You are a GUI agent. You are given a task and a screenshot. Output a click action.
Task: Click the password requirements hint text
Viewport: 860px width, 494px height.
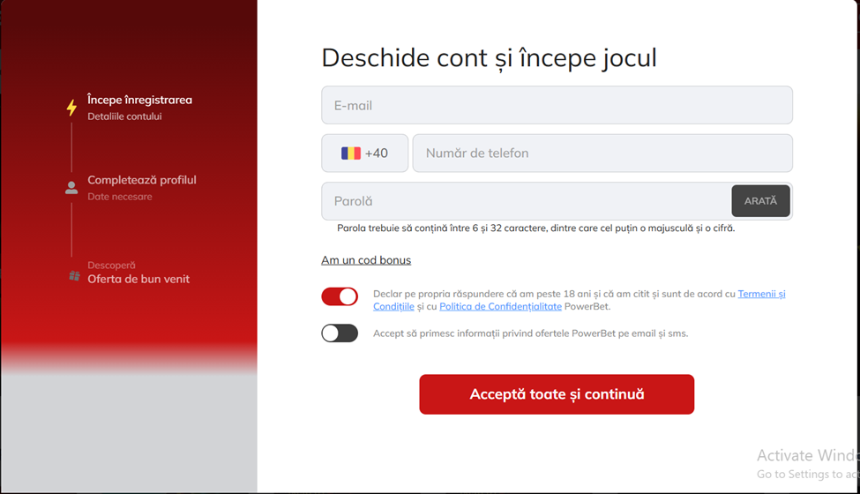pos(535,228)
